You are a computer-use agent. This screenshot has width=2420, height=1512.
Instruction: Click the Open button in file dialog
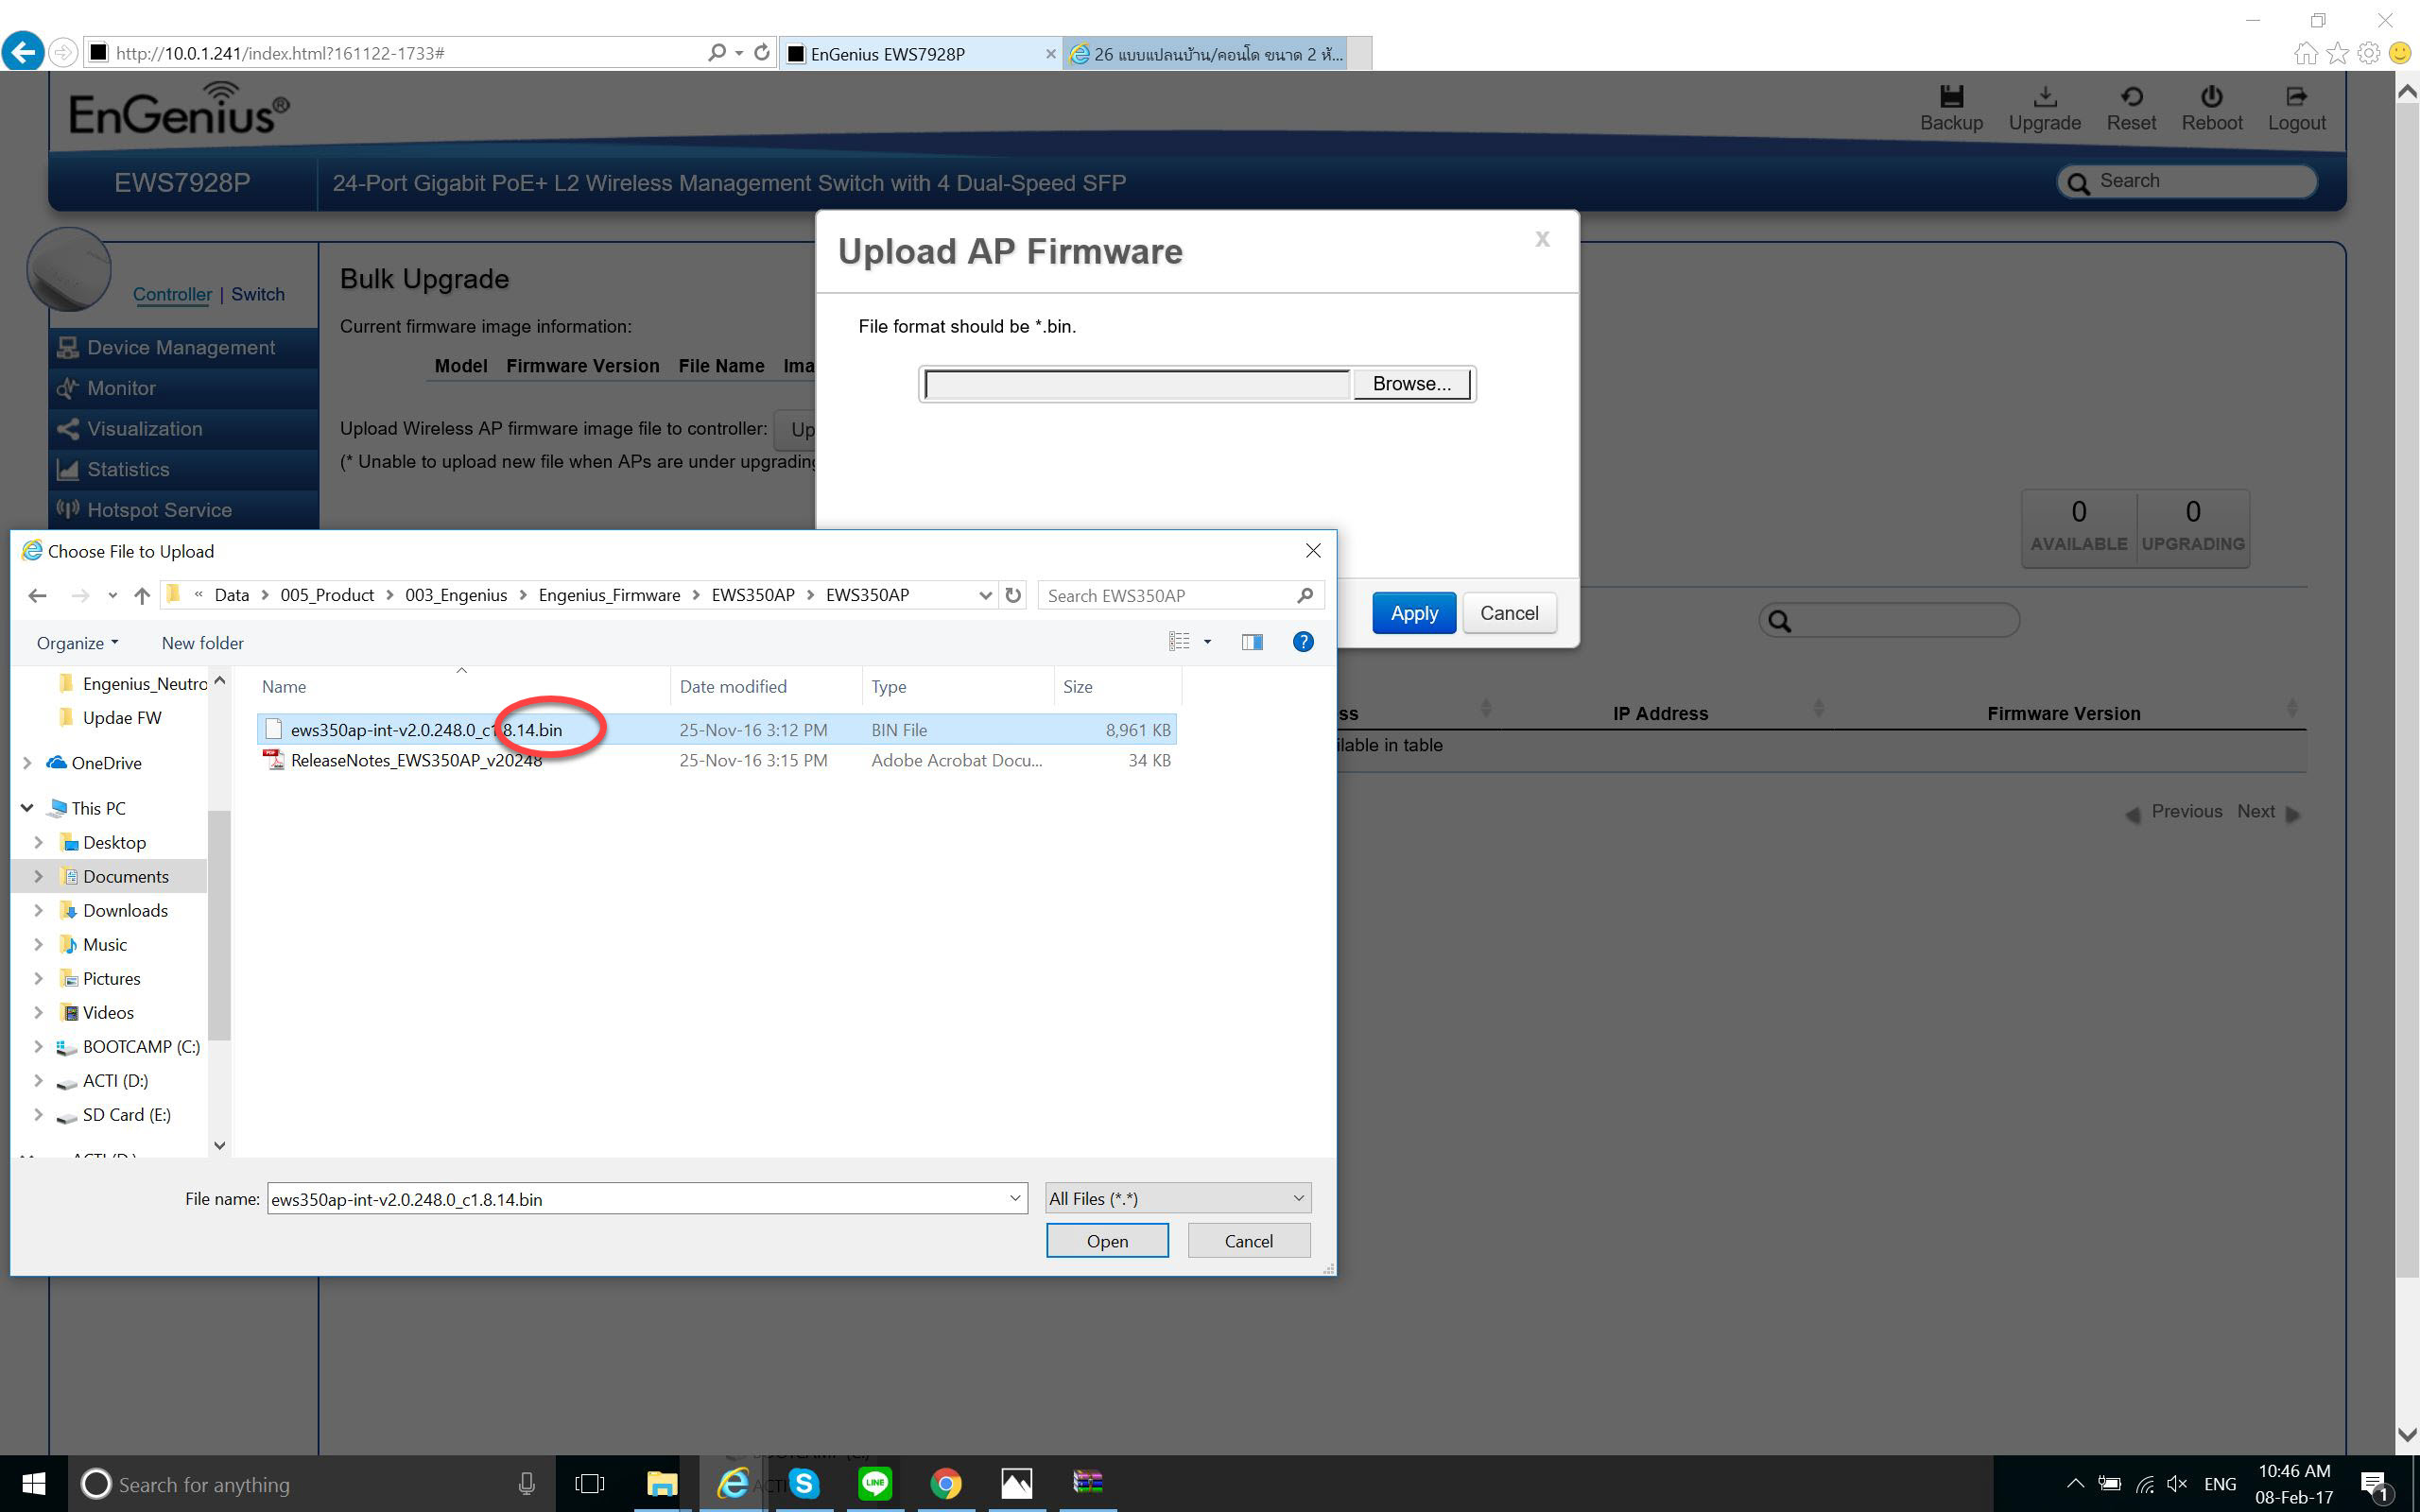[x=1107, y=1241]
